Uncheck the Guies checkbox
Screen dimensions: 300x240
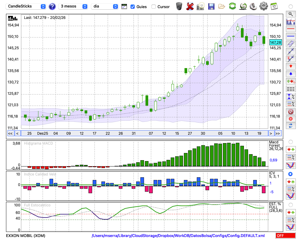click(x=133, y=7)
